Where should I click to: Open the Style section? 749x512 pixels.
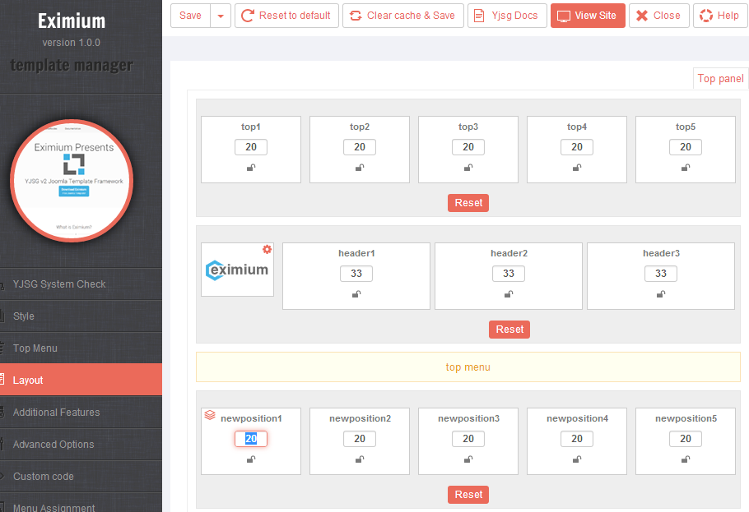click(81, 316)
